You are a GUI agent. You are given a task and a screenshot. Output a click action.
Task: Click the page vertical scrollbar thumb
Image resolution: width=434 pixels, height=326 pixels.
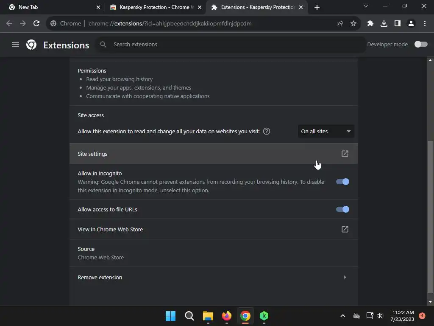coord(430,217)
